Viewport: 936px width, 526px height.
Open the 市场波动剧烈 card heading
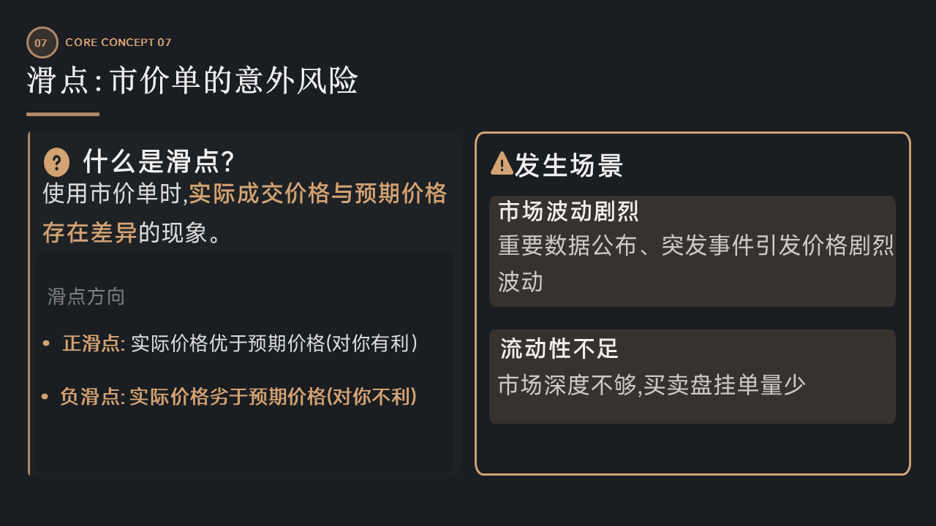coord(568,212)
